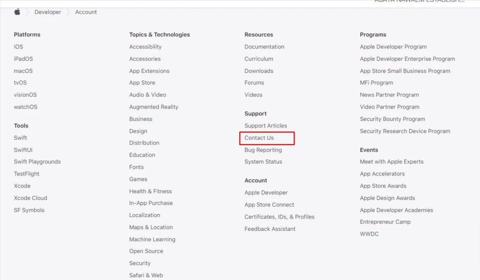Go to the App Store topic

point(142,82)
